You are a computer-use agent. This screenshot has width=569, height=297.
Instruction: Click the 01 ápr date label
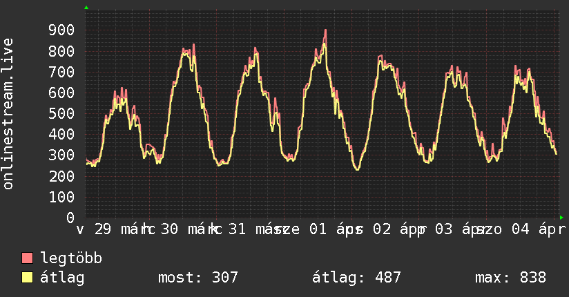coord(327,230)
